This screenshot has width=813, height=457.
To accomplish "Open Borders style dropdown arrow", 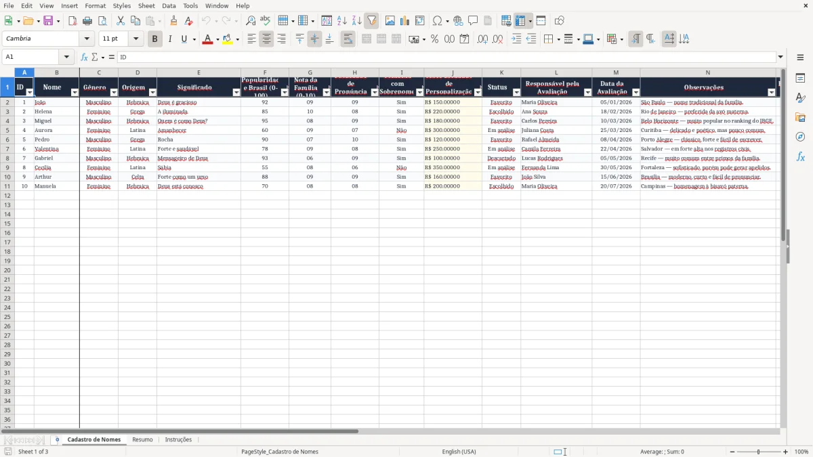I will pyautogui.click(x=558, y=39).
